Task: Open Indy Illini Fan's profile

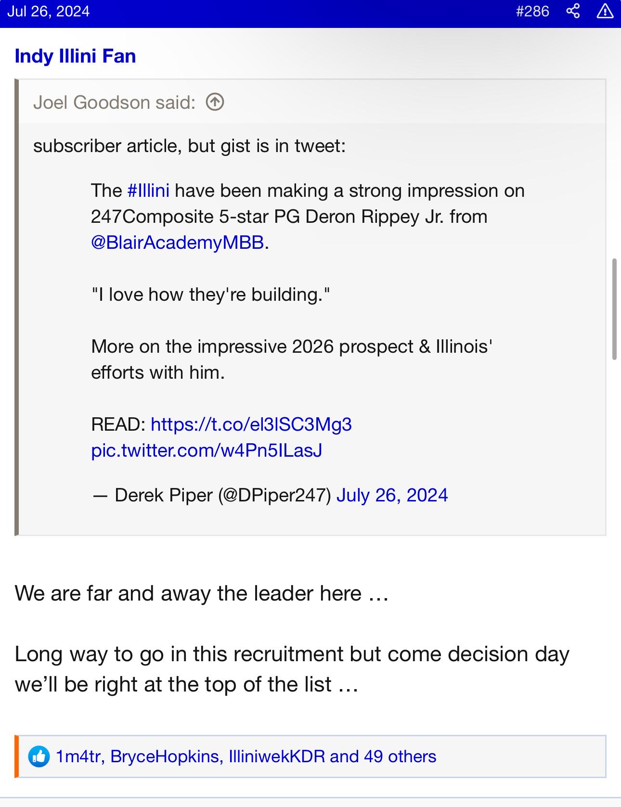Action: [x=76, y=56]
